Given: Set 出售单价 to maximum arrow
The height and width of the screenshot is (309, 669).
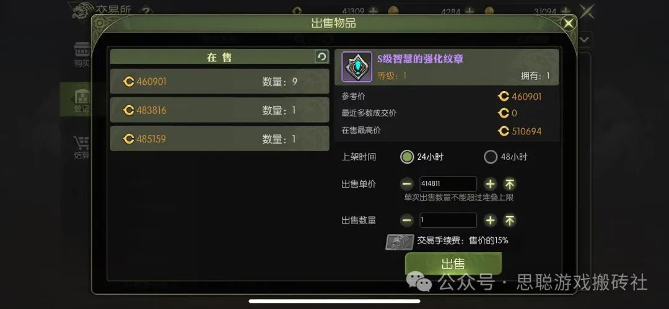Looking at the screenshot, I should click(x=509, y=184).
